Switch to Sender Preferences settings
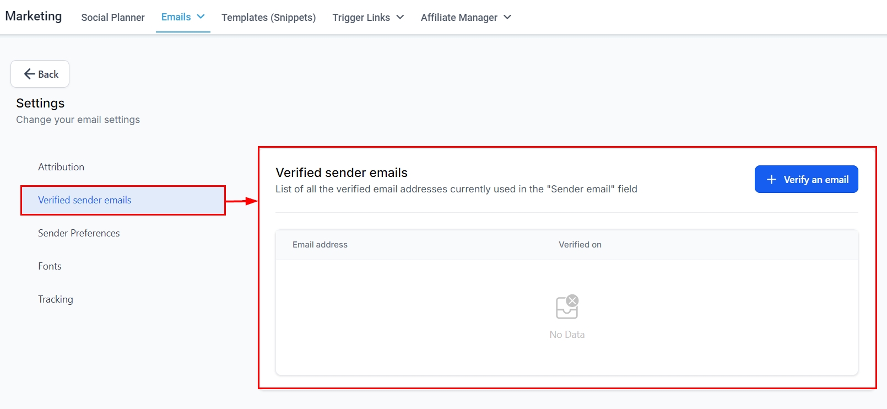Image resolution: width=887 pixels, height=409 pixels. 79,233
